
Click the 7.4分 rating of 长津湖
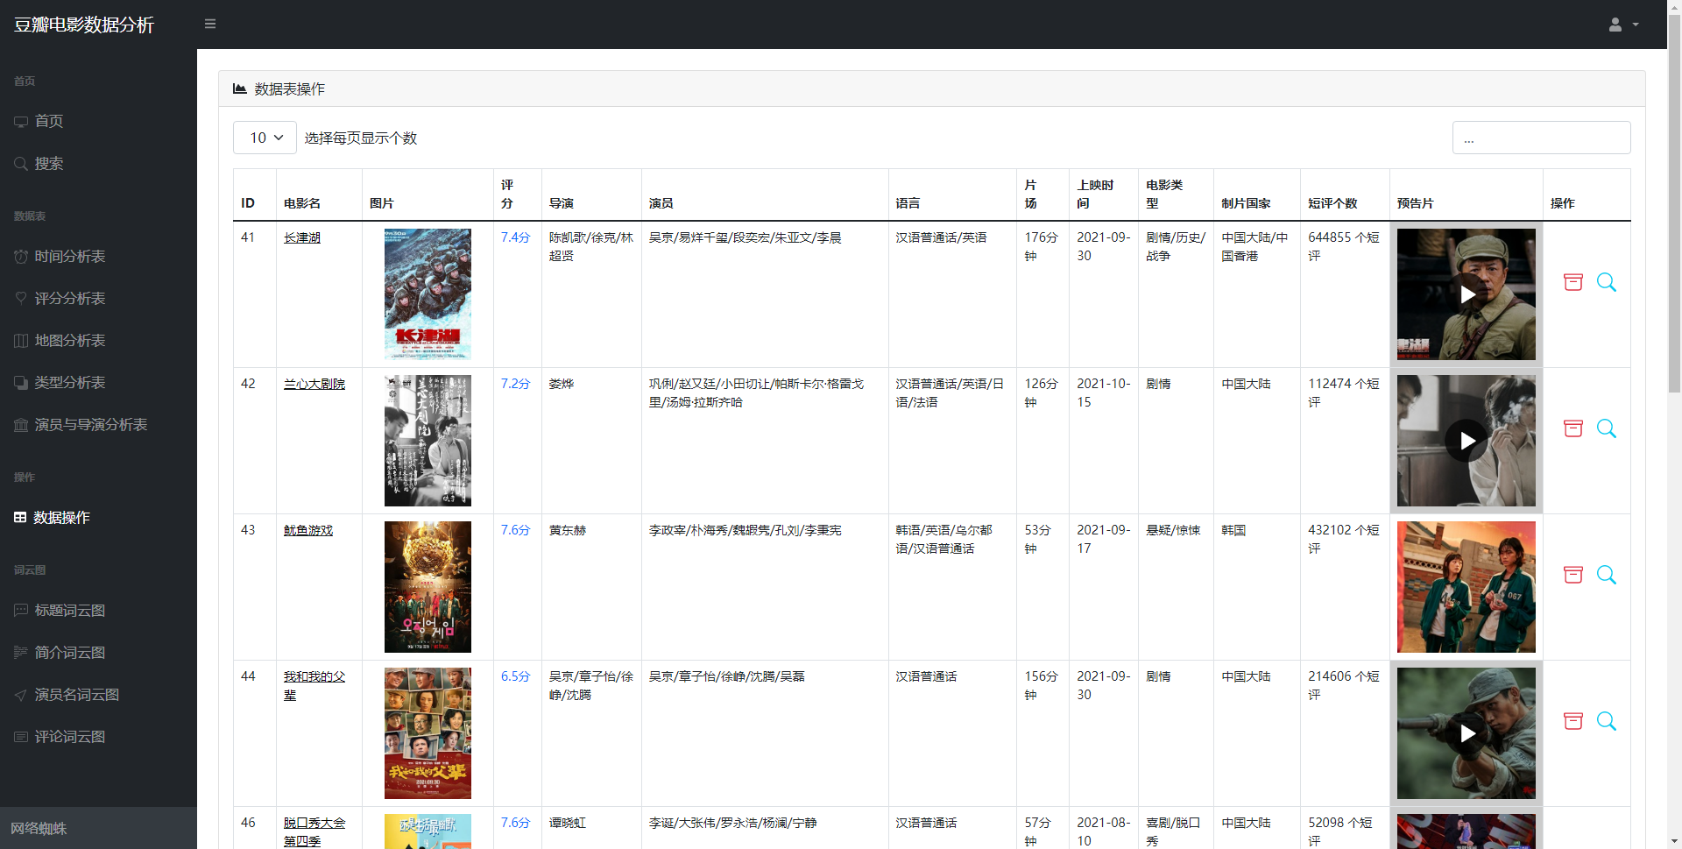pos(515,237)
